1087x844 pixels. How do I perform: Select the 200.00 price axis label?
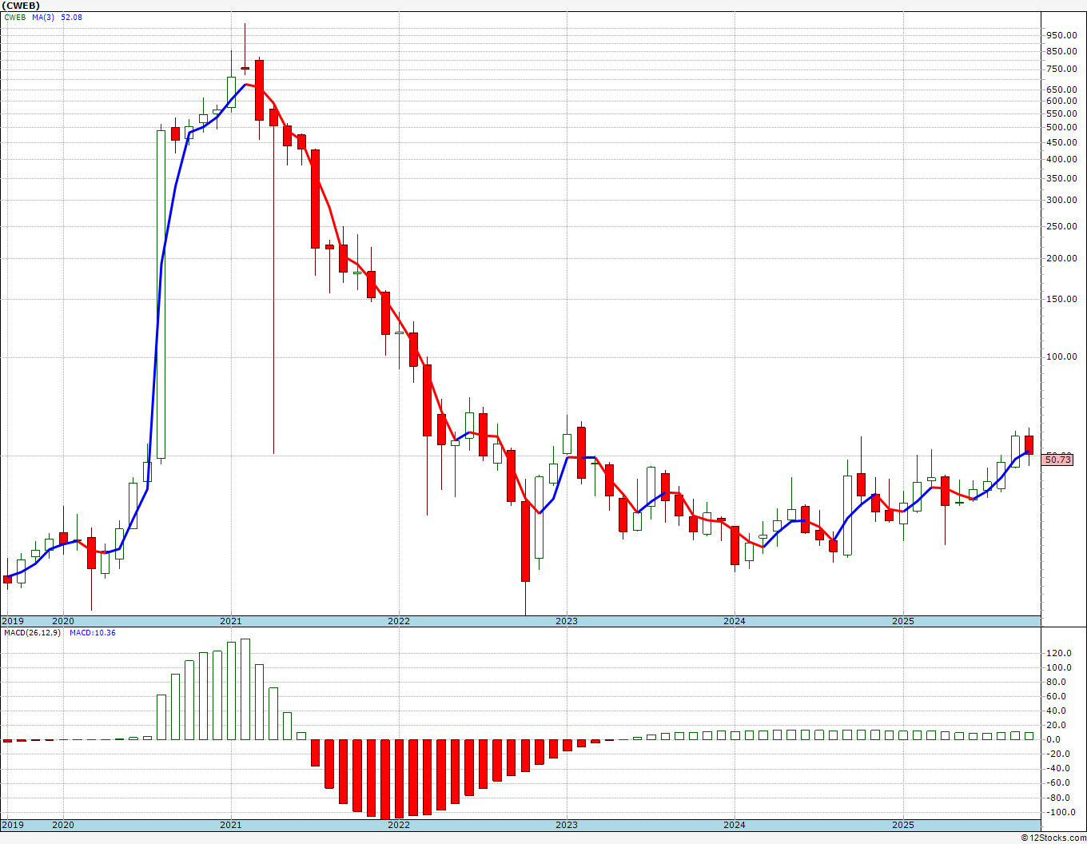tap(1061, 258)
